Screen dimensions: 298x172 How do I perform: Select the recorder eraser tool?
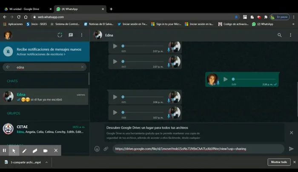tap(35, 151)
